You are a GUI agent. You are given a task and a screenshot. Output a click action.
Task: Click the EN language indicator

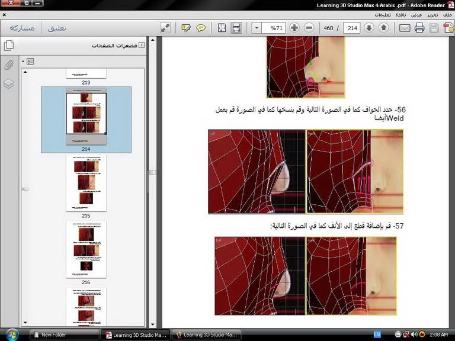click(x=377, y=334)
